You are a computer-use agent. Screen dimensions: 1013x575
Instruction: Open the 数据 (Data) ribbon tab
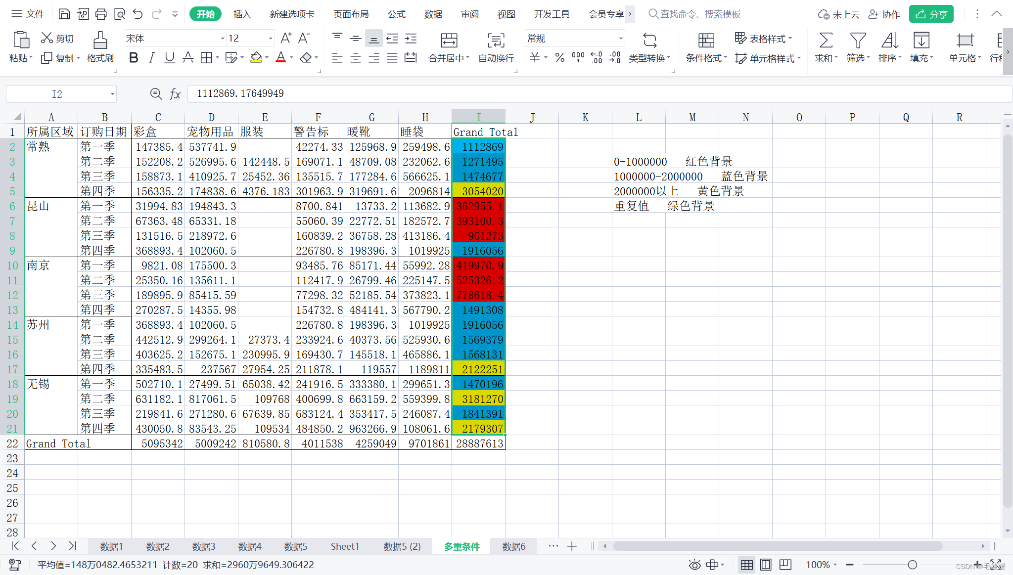tap(433, 14)
